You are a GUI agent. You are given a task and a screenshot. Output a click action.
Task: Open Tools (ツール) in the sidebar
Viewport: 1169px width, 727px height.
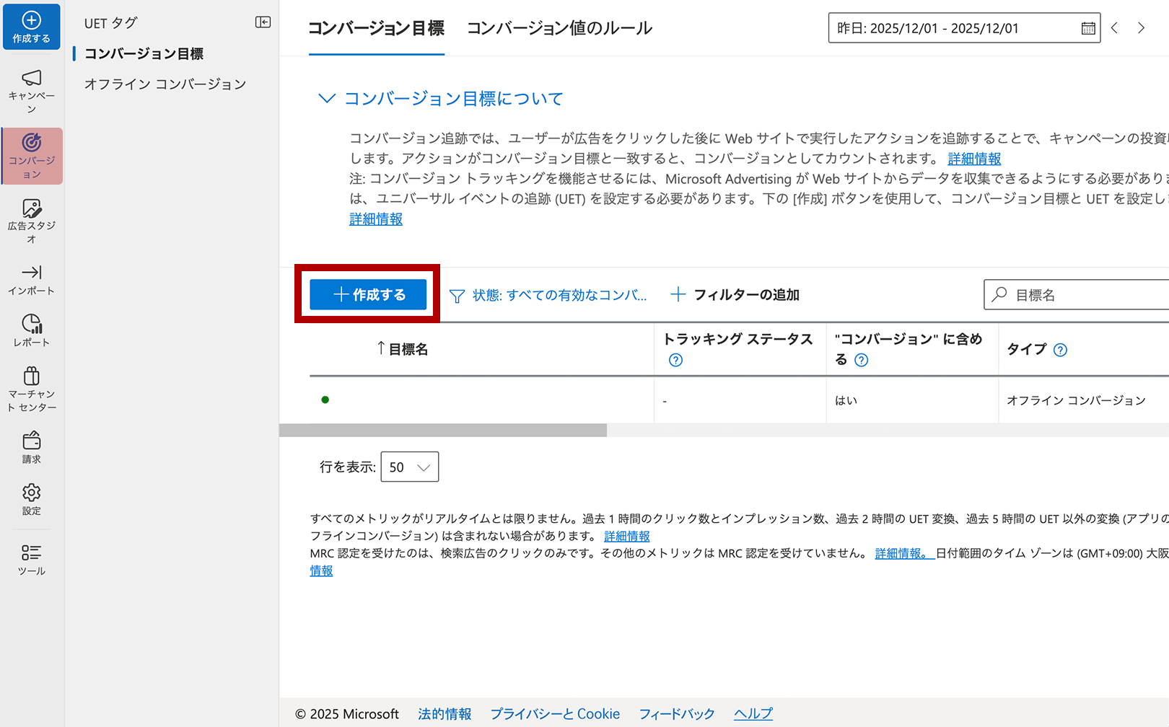tap(31, 560)
